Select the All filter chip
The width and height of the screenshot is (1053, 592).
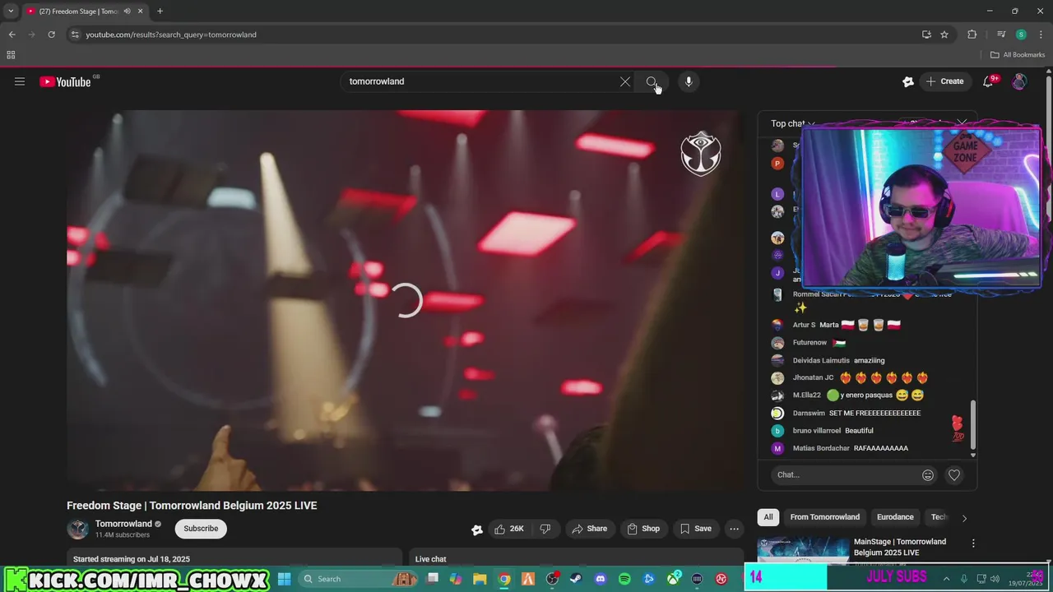tap(768, 517)
